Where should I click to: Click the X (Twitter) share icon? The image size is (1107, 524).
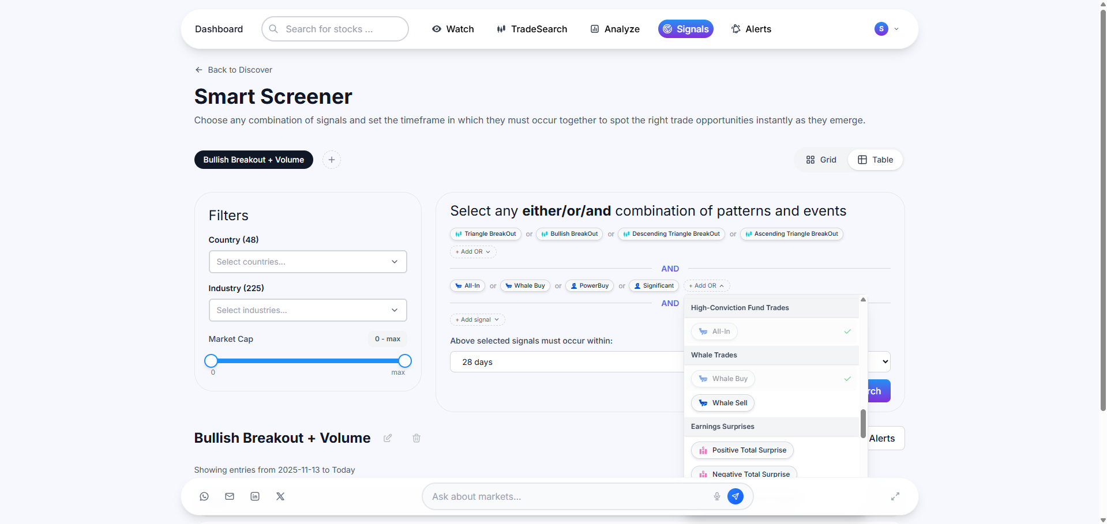(x=280, y=496)
